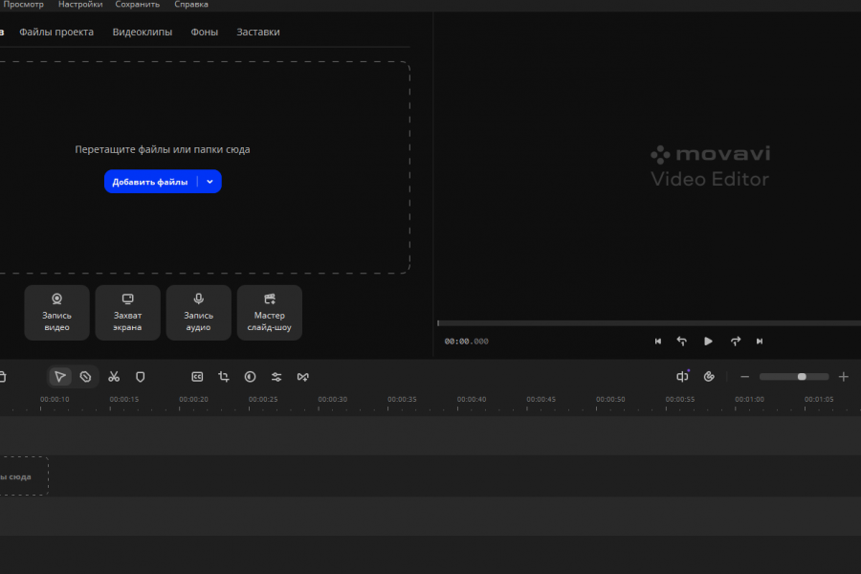Open the CC subtitles tool
The image size is (861, 574).
coord(197,377)
